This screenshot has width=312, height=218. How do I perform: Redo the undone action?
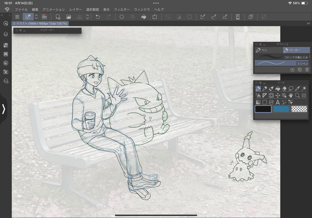point(109,17)
